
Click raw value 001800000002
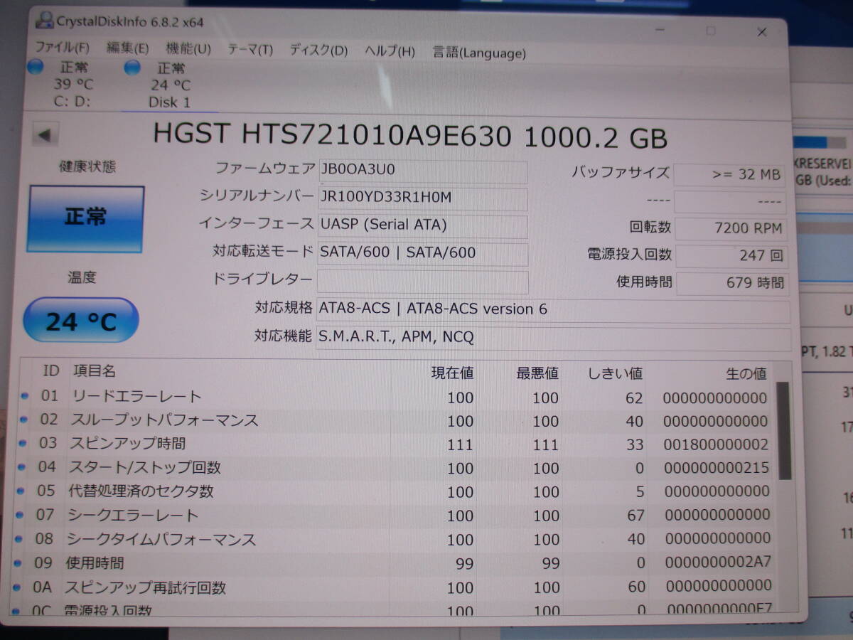click(717, 445)
